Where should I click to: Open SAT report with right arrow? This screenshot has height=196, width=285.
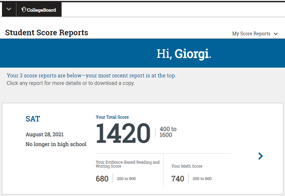(x=260, y=156)
